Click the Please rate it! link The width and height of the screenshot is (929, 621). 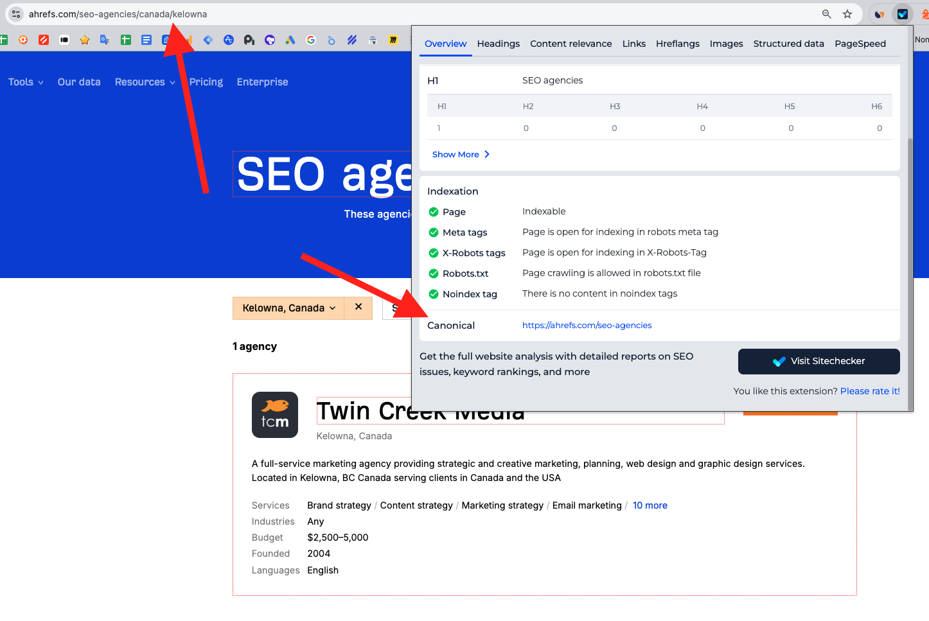pos(870,391)
